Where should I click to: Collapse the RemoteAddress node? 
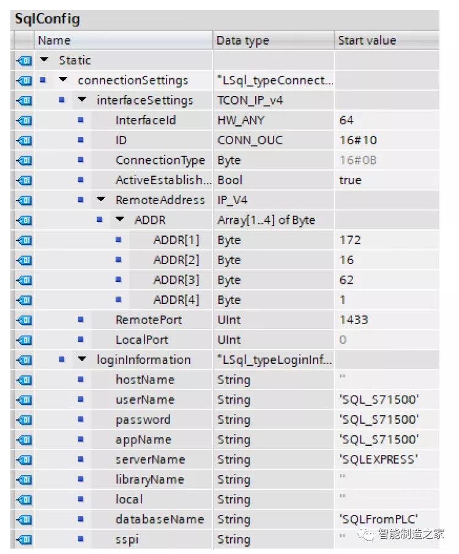pos(101,199)
